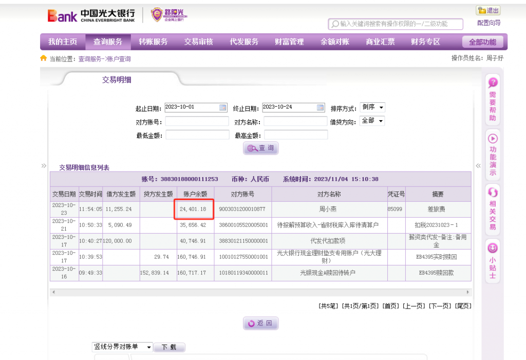This screenshot has height=360, width=526.
Task: Switch to the 转账服务 menu
Action: pos(153,42)
